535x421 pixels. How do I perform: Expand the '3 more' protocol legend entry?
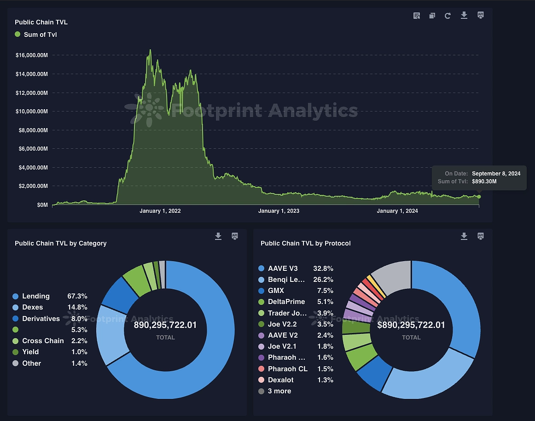point(275,392)
